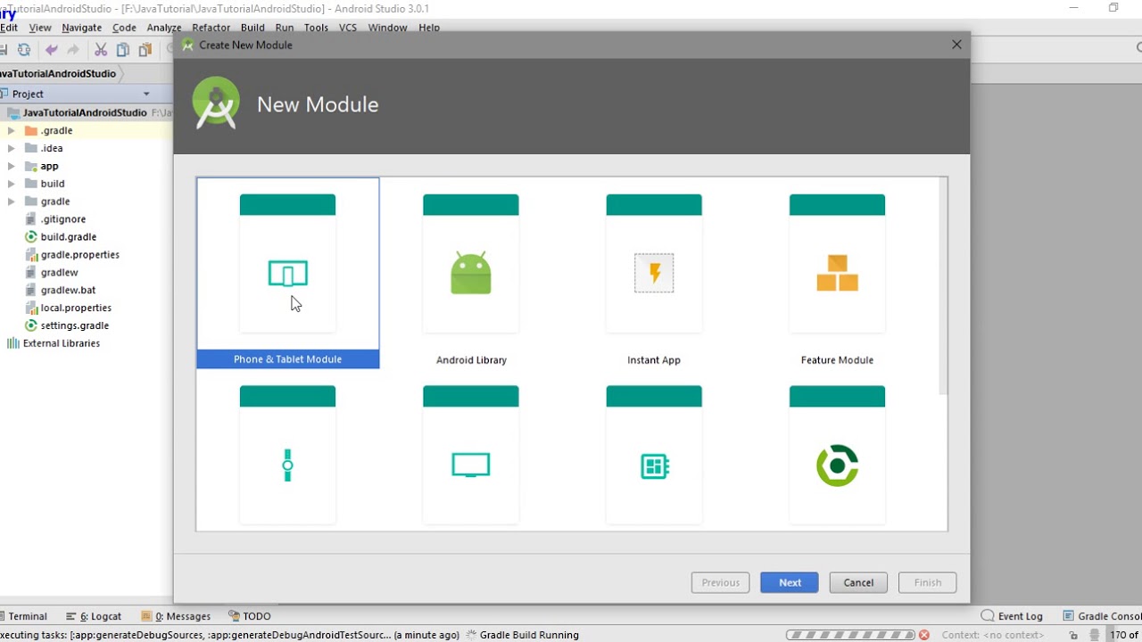This screenshot has width=1142, height=642.
Task: Show the 6: Logcat tool window
Action: click(x=94, y=616)
